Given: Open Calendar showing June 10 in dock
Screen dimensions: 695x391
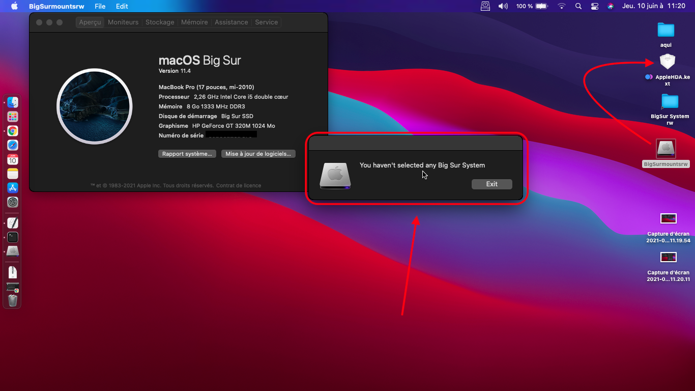Looking at the screenshot, I should [x=13, y=159].
